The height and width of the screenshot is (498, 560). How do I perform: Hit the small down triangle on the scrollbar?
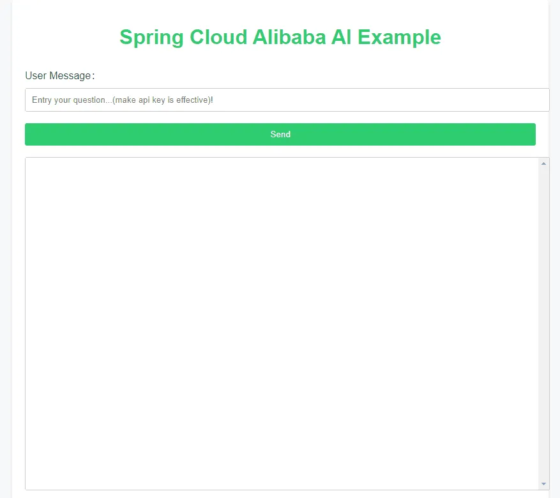[543, 484]
